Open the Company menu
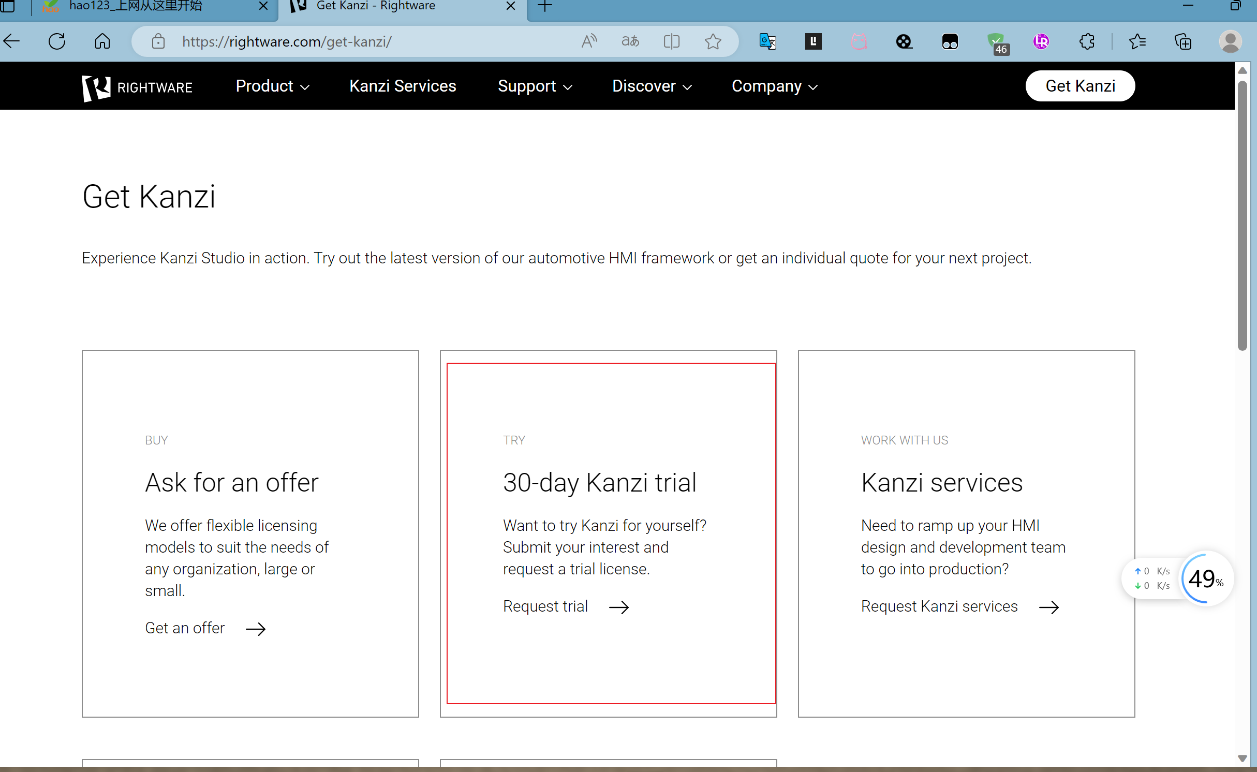This screenshot has width=1257, height=772. (x=774, y=86)
